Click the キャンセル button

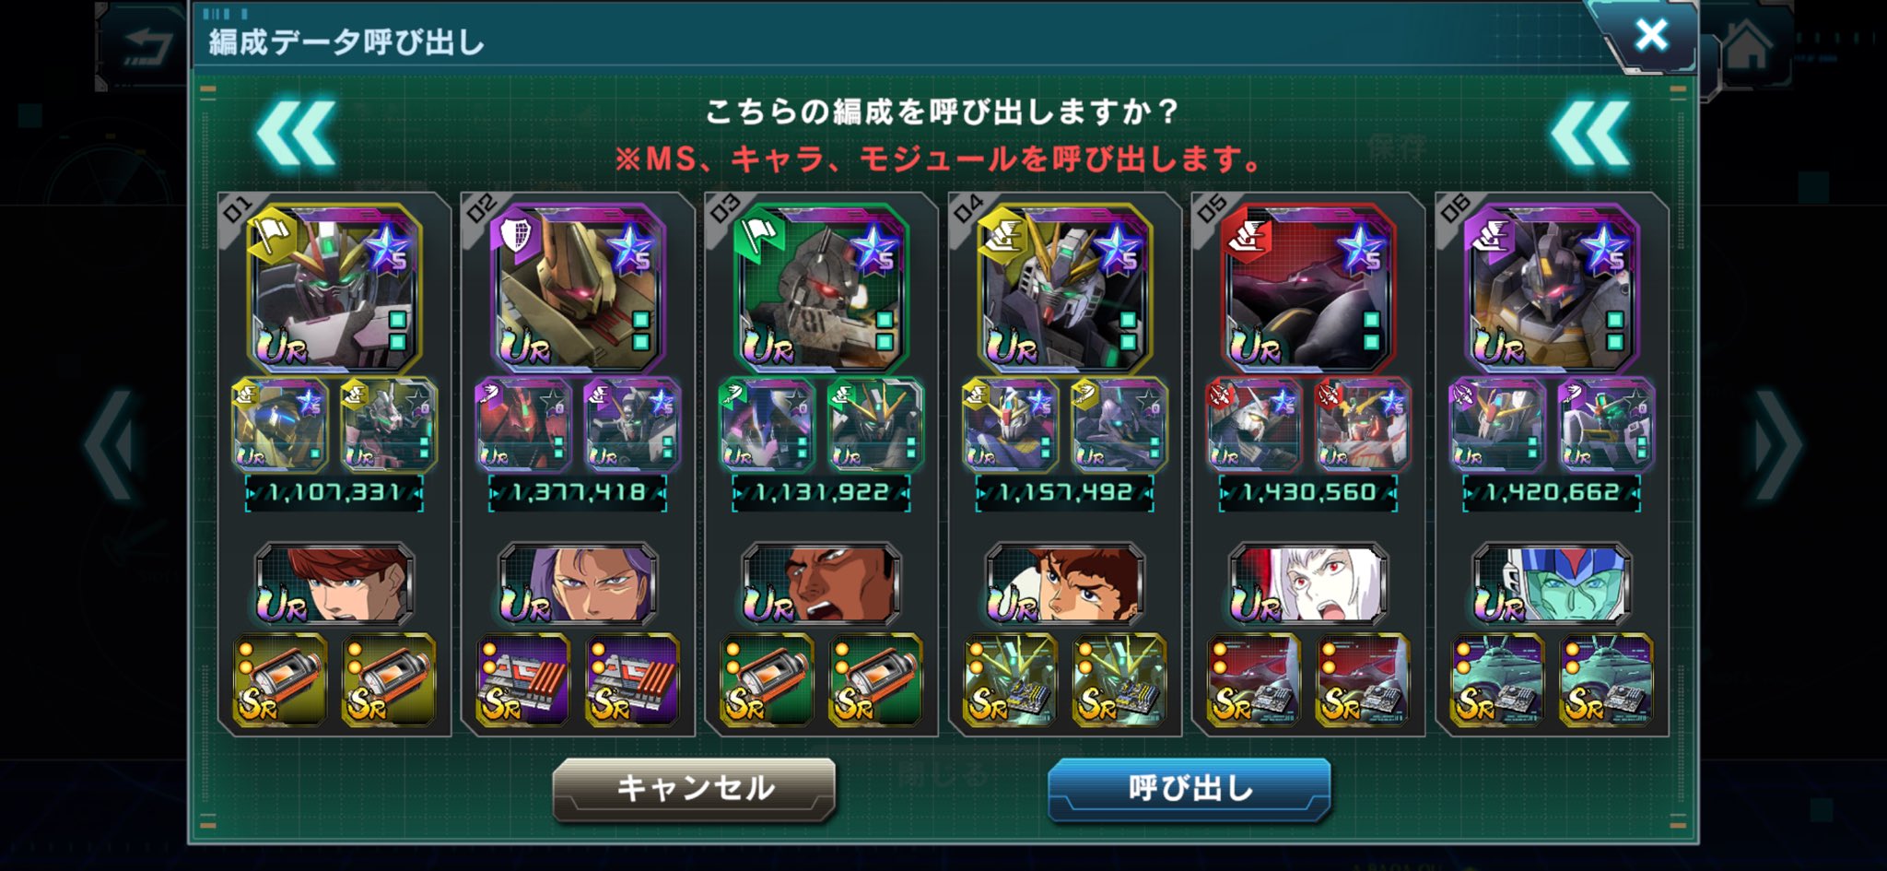(695, 789)
